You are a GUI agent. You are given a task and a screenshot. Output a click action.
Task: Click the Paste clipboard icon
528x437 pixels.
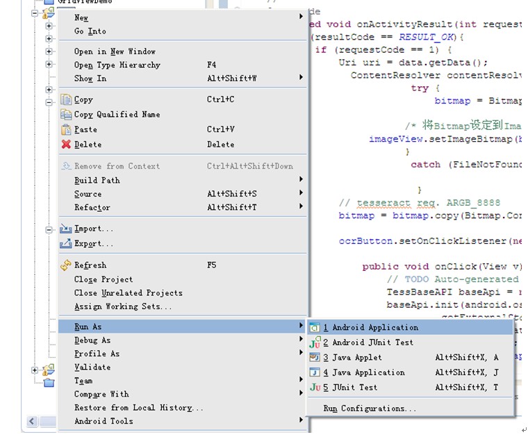point(66,129)
